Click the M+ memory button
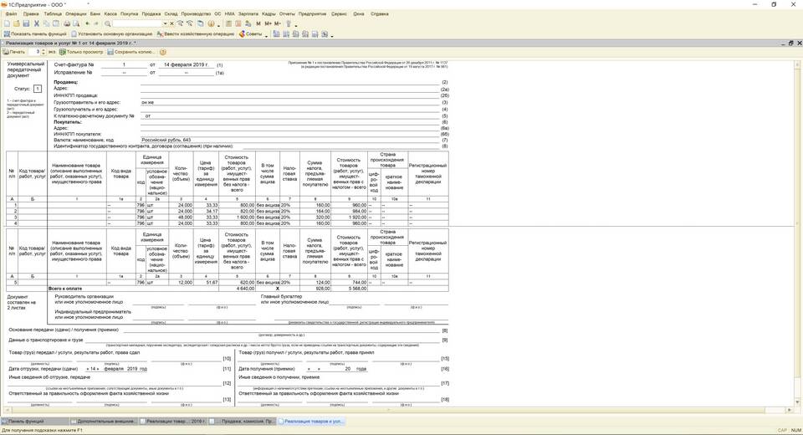Screen dimensions: 803x435 tap(269, 23)
